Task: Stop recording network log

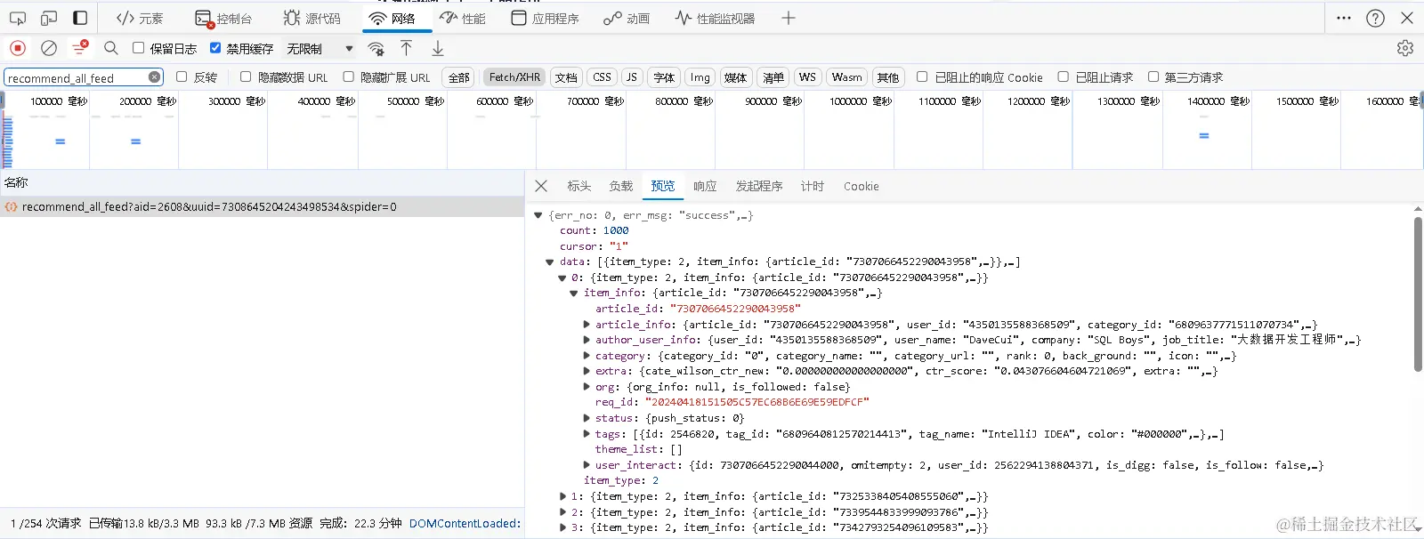Action: 18,48
